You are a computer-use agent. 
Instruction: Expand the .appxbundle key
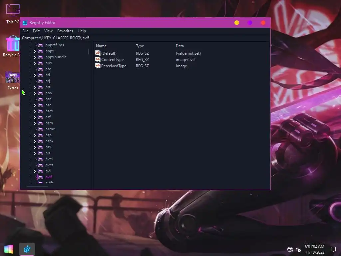click(x=35, y=57)
